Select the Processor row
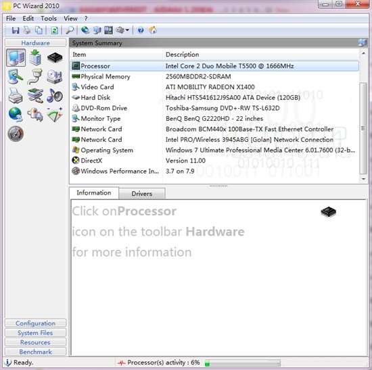372x370 pixels. tap(214, 66)
